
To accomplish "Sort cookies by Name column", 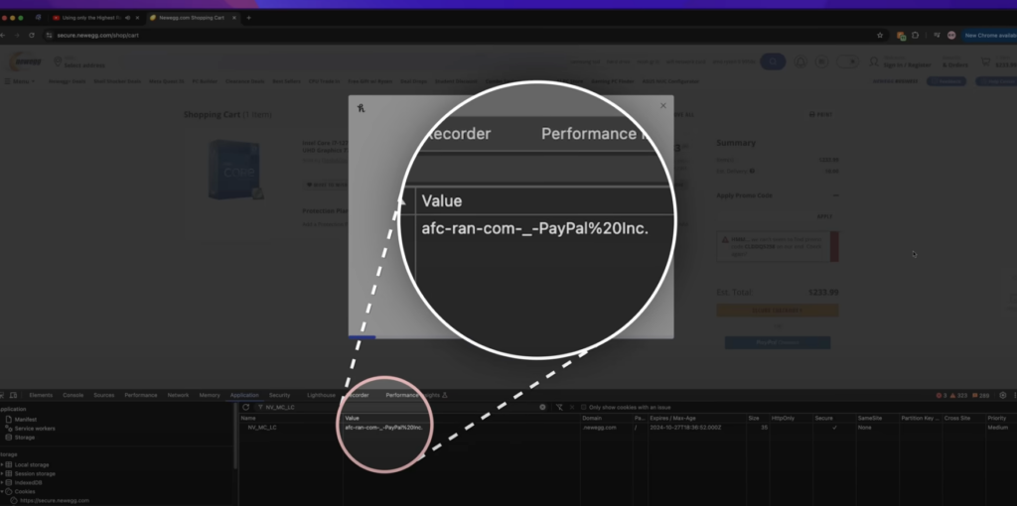I will (291, 418).
